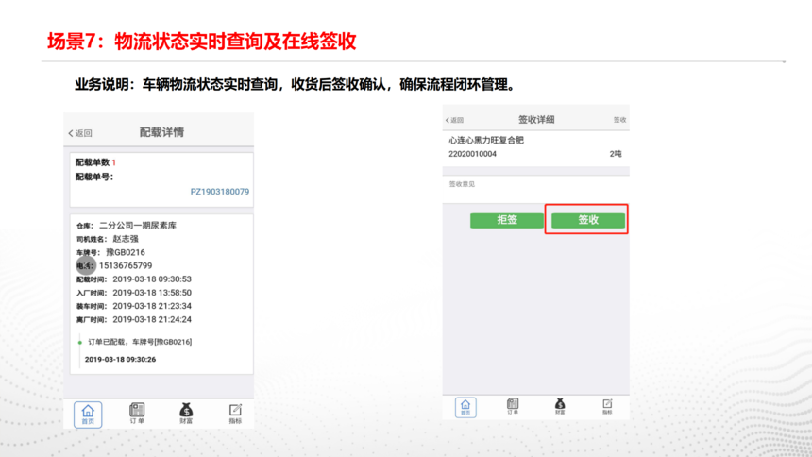Open the 首页 home icon in 配载详情 screen
This screenshot has height=457, width=812.
point(88,414)
